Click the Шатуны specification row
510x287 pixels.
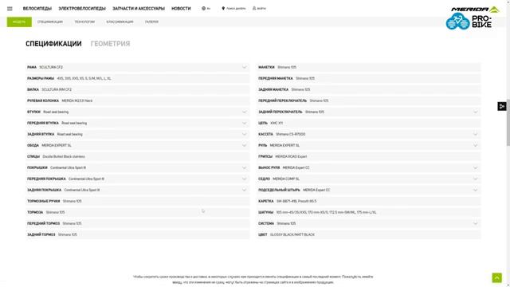point(368,212)
